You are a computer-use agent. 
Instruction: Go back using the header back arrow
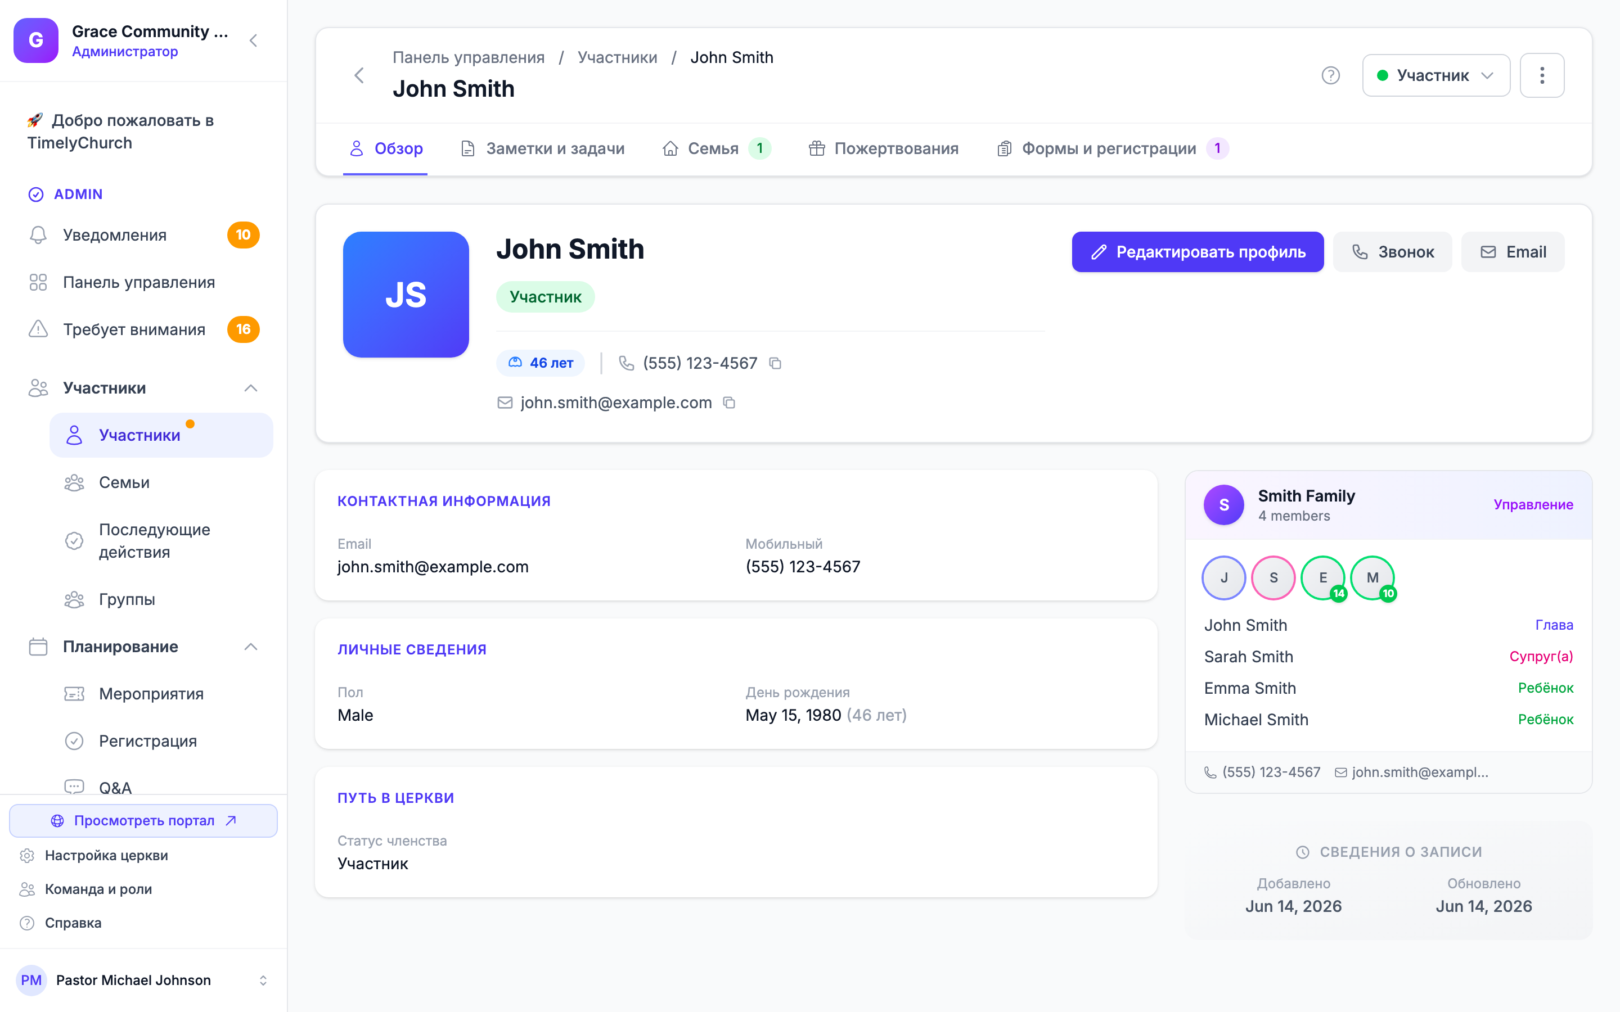(x=359, y=76)
